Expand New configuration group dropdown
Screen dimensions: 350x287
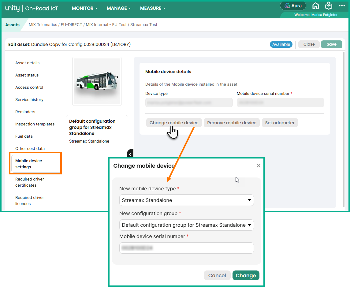click(x=187, y=225)
